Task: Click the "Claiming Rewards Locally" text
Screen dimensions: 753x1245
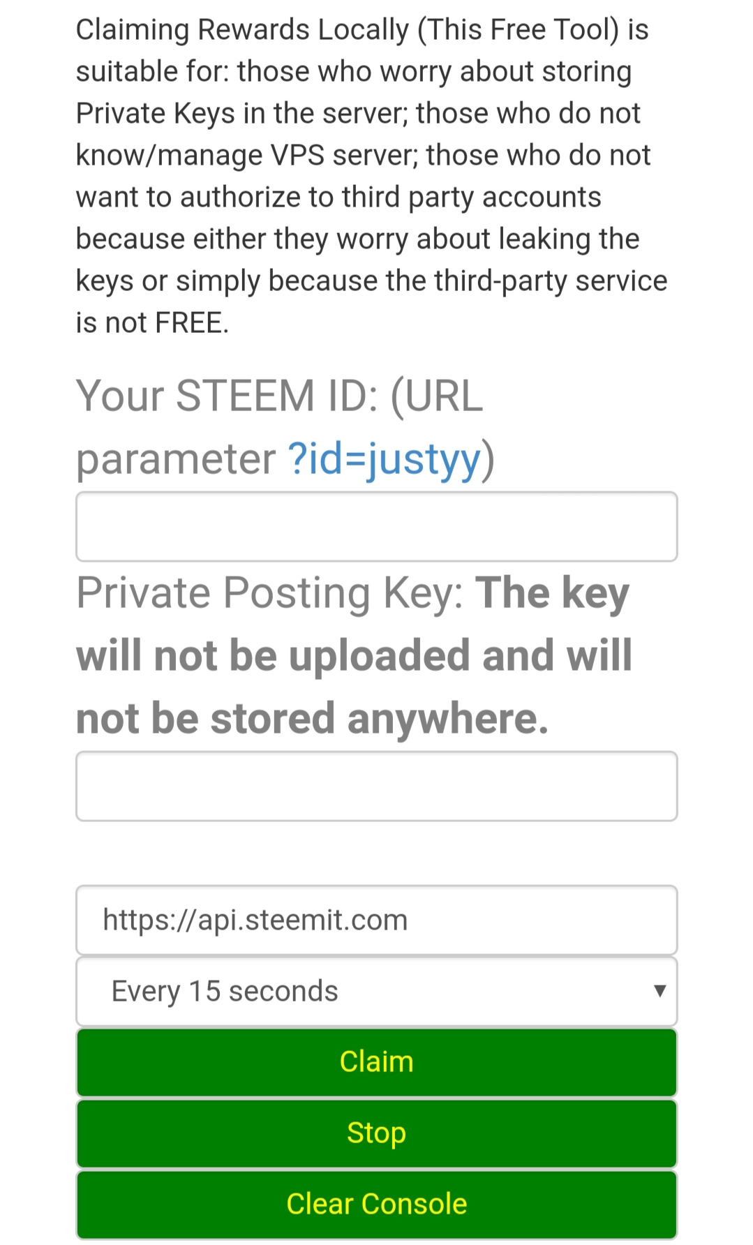Action: 242,30
